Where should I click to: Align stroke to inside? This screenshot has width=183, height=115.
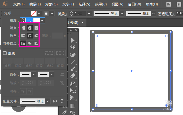point(30,43)
